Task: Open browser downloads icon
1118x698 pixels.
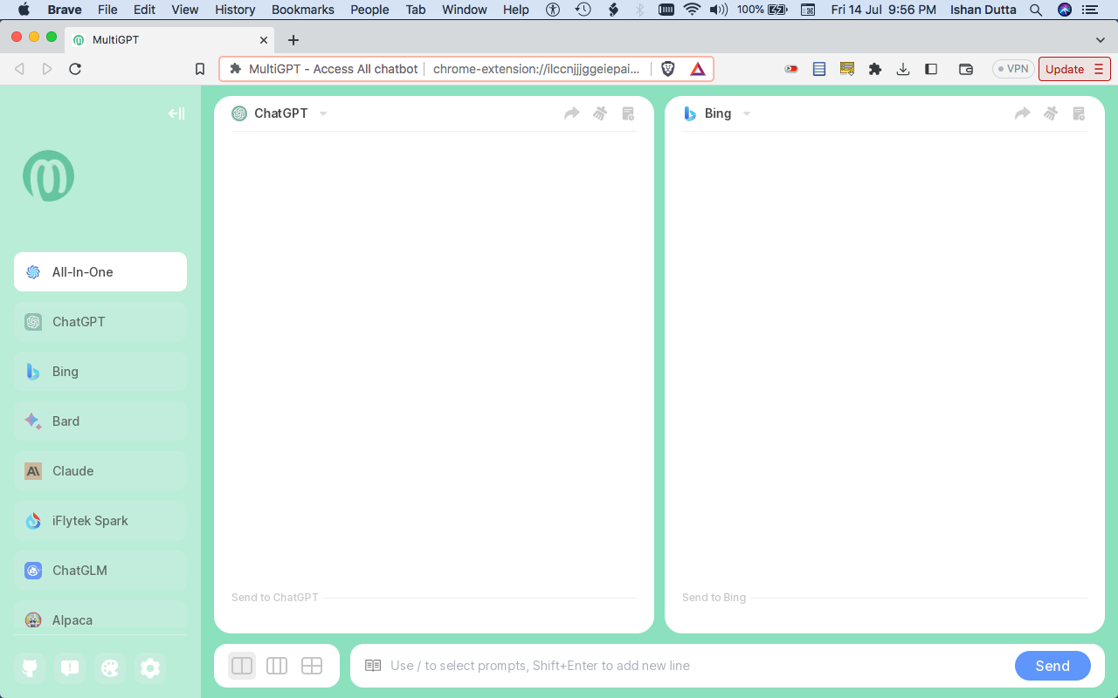Action: click(903, 69)
